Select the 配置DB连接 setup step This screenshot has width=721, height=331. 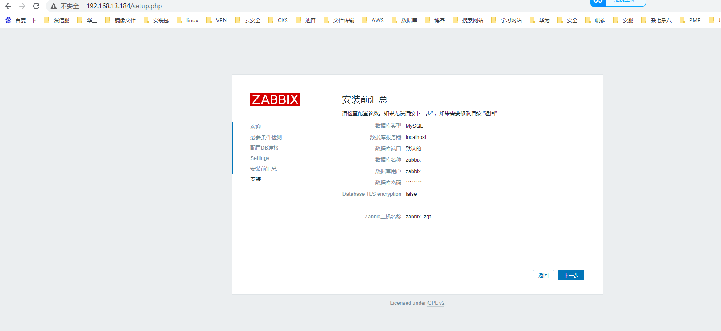click(x=264, y=148)
